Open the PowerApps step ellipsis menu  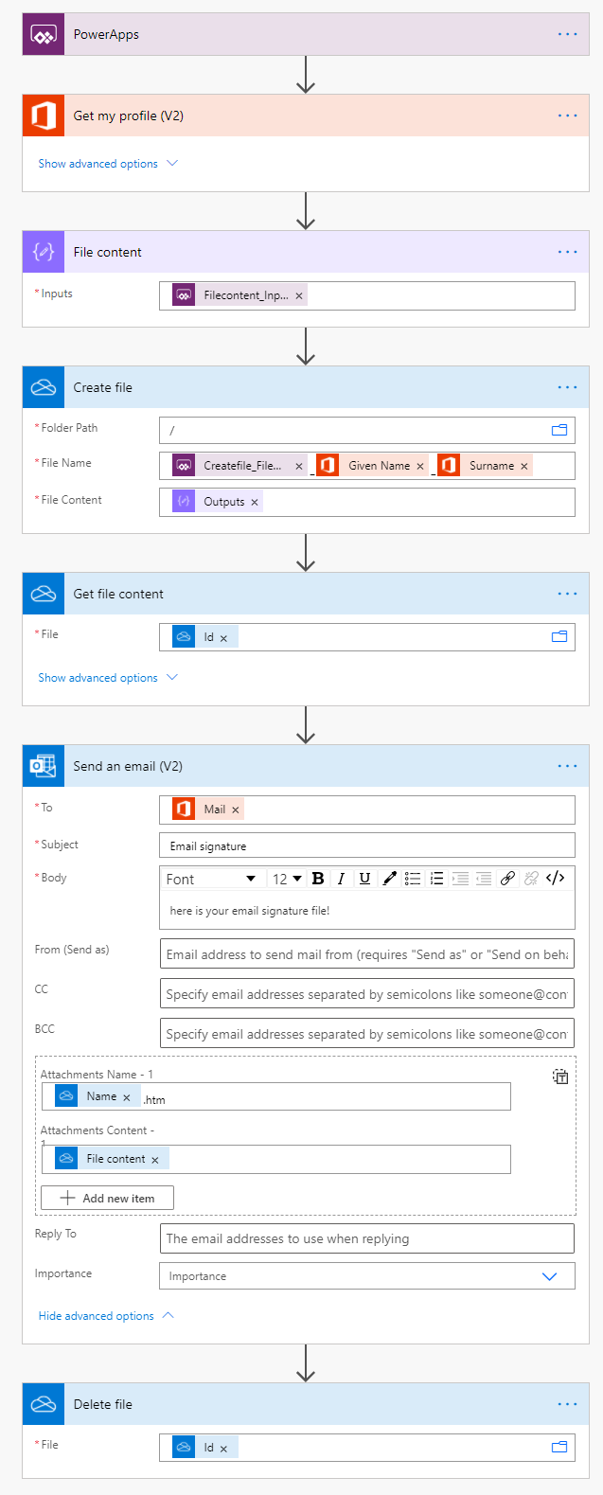(567, 34)
